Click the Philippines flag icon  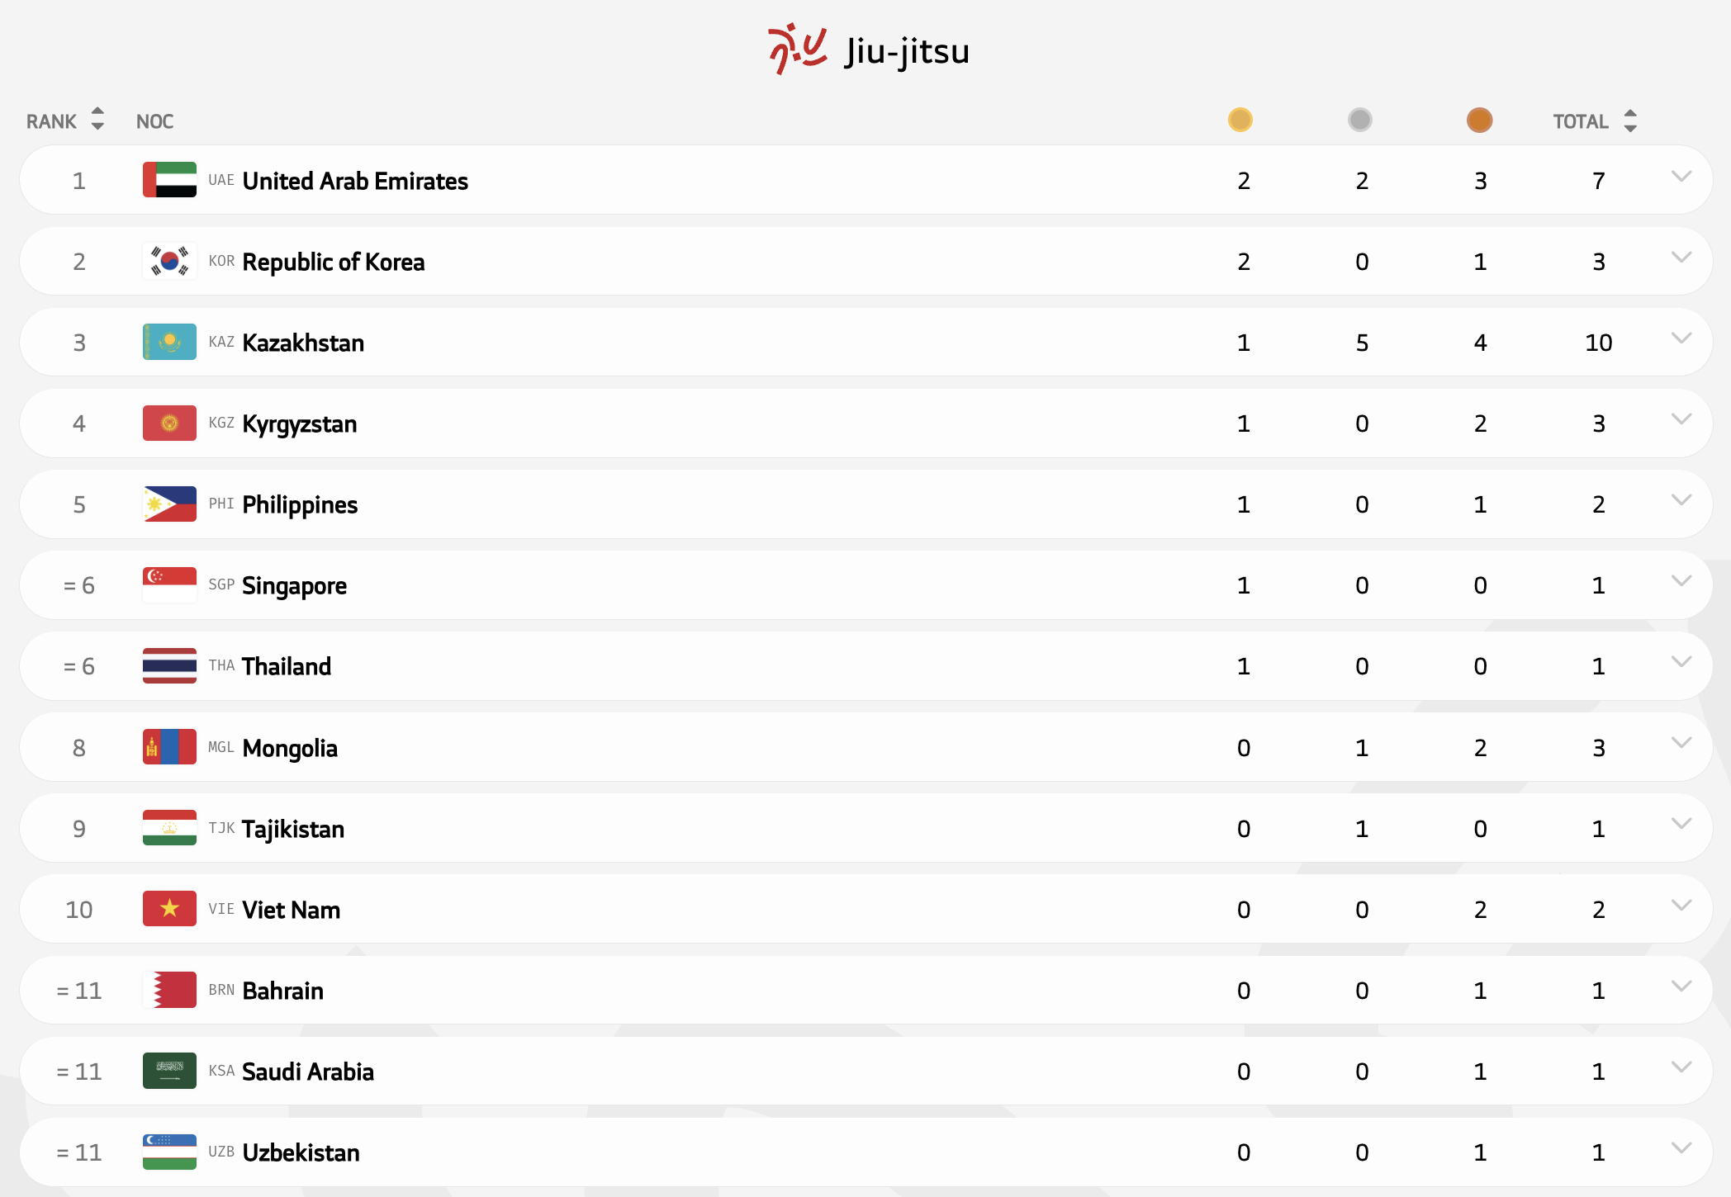click(169, 504)
